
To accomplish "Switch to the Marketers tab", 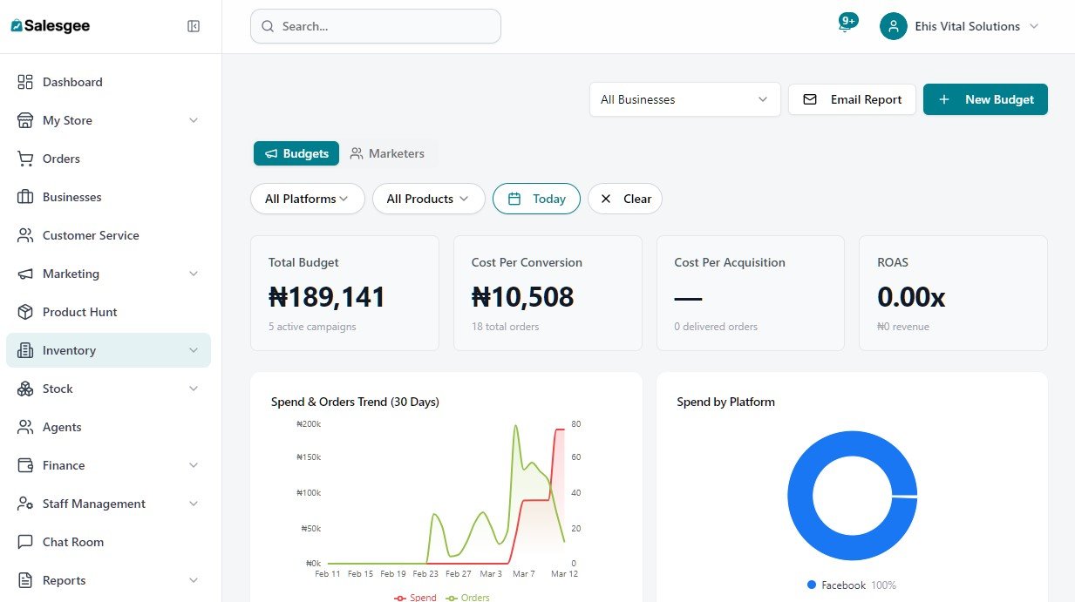I will (387, 153).
